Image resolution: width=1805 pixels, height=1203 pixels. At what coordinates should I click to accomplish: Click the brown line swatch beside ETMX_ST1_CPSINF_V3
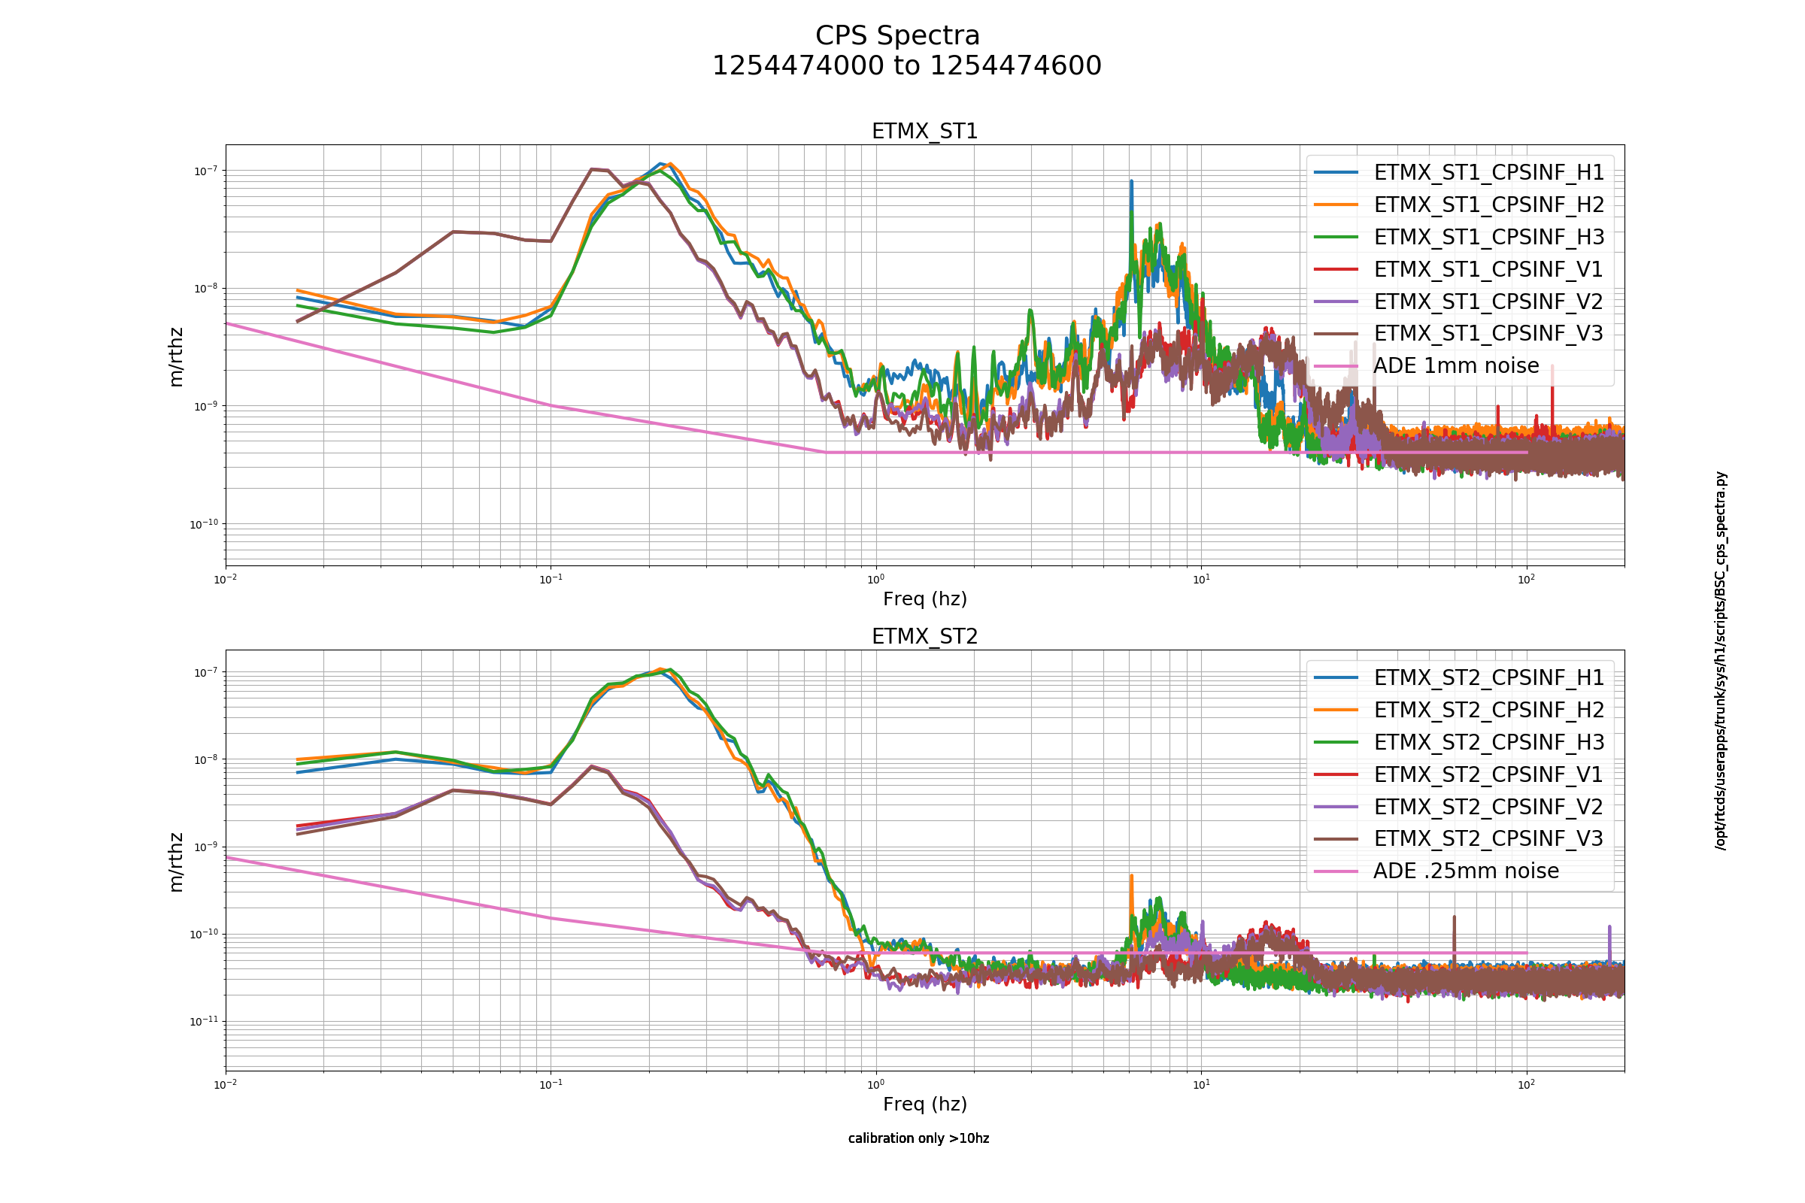(x=1336, y=333)
